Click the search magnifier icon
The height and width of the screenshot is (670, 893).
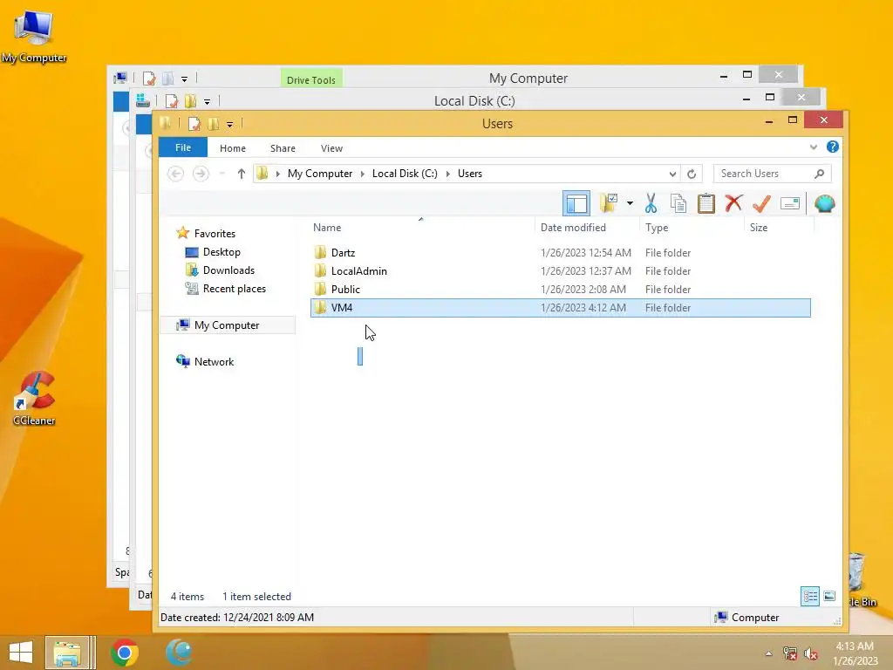(x=819, y=174)
